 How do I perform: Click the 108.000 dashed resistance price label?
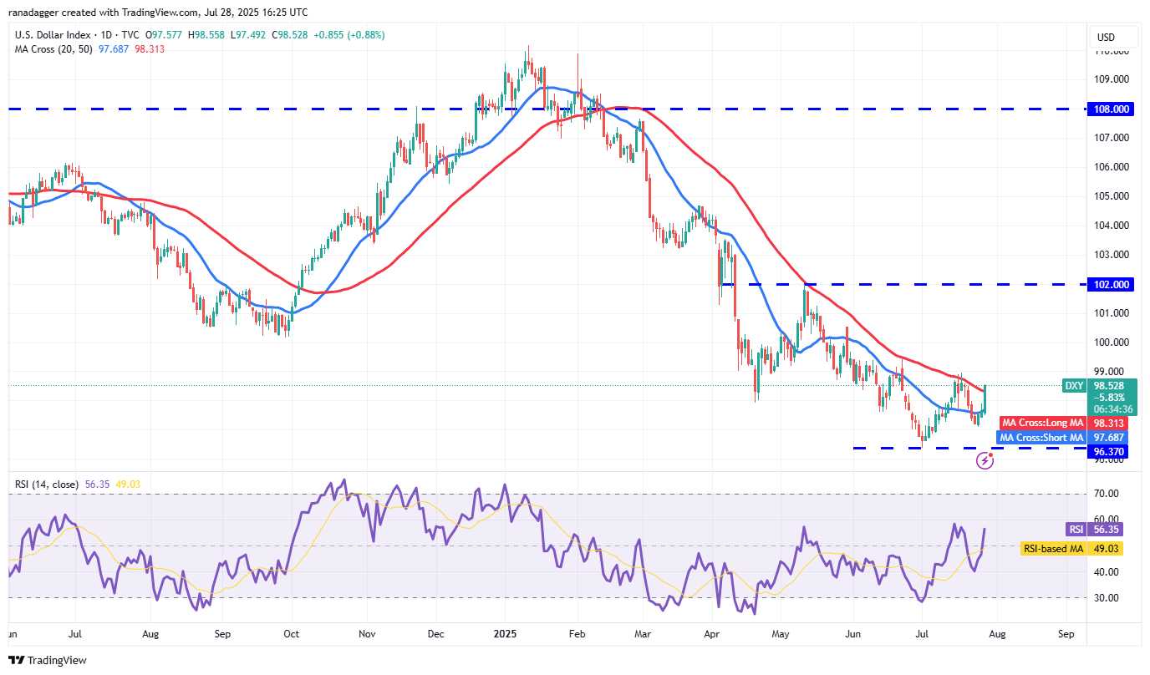pyautogui.click(x=1110, y=109)
